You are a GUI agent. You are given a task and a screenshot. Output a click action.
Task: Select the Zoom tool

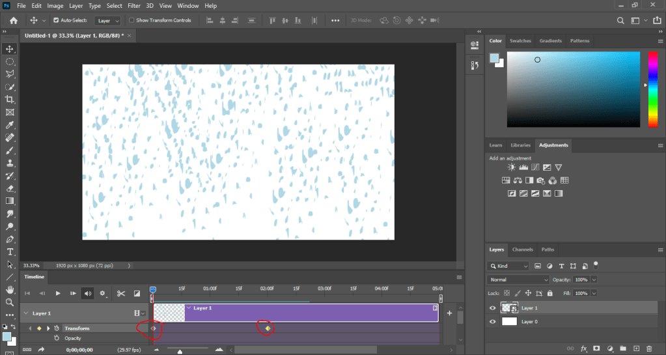coord(10,302)
